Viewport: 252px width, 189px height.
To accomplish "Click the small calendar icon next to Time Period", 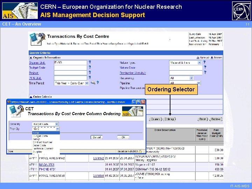I will (x=93, y=83).
